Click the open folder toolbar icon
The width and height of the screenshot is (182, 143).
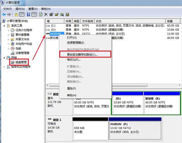(x=57, y=14)
